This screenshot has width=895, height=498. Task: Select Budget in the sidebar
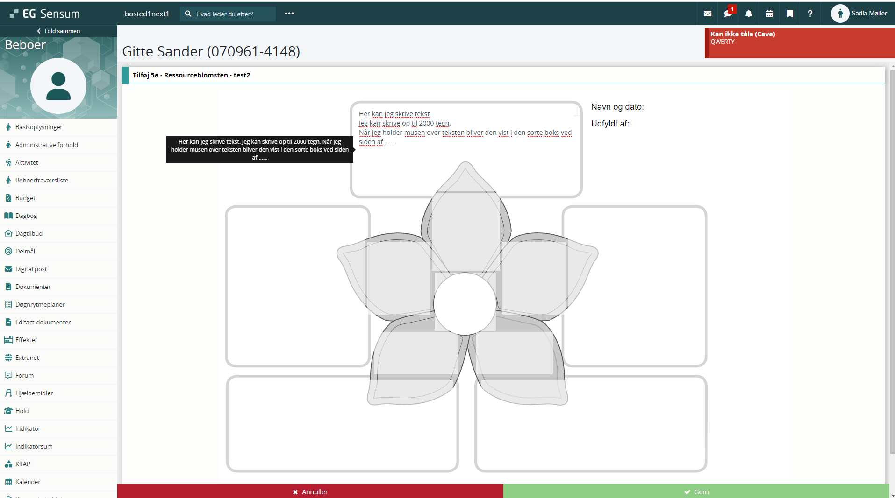pos(25,198)
